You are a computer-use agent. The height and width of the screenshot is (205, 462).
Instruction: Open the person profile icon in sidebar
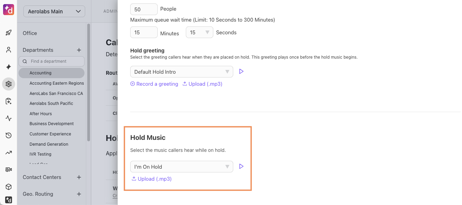pos(9,50)
